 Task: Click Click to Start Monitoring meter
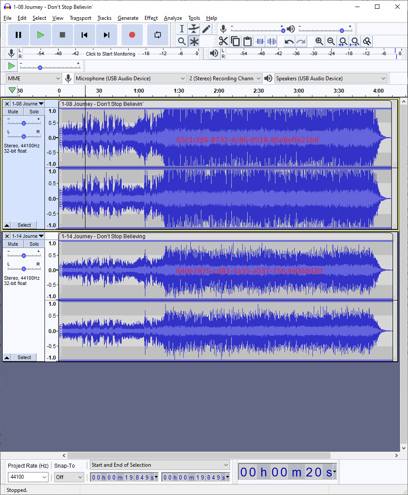111,54
